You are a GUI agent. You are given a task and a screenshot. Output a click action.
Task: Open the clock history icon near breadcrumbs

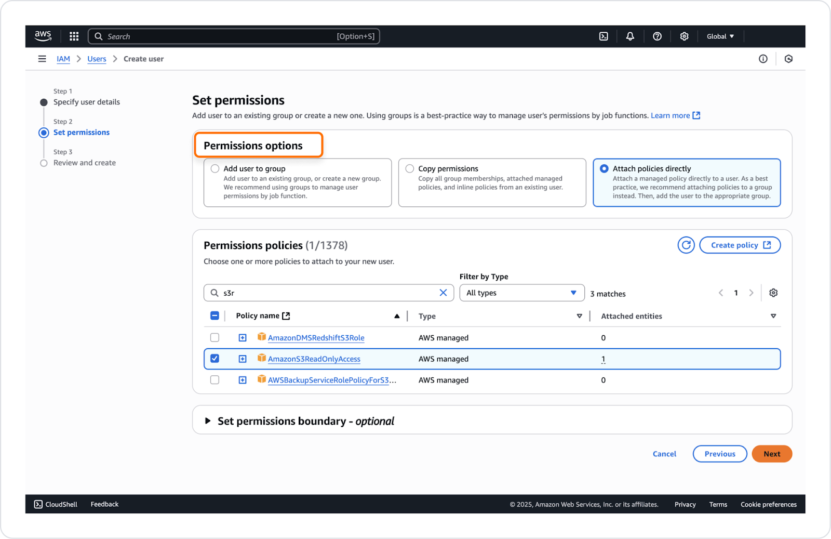(788, 59)
